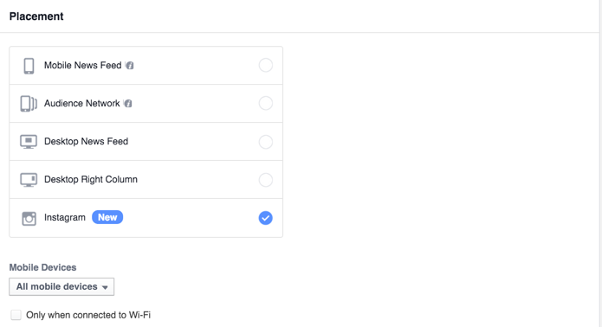This screenshot has width=602, height=327.
Task: Click the Instagram camera icon
Action: pos(29,218)
